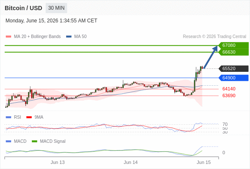Click the red 9MA legend swatch

pos(29,117)
